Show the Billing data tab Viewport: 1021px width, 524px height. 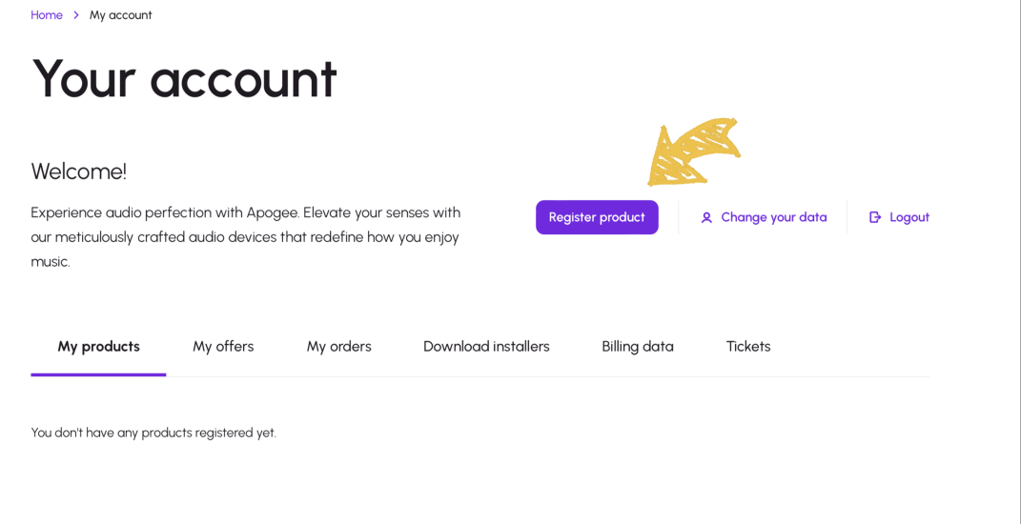[638, 347]
